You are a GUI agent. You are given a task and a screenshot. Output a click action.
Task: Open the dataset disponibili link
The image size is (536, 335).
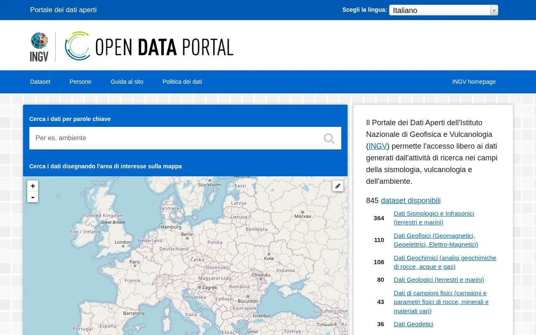410,201
